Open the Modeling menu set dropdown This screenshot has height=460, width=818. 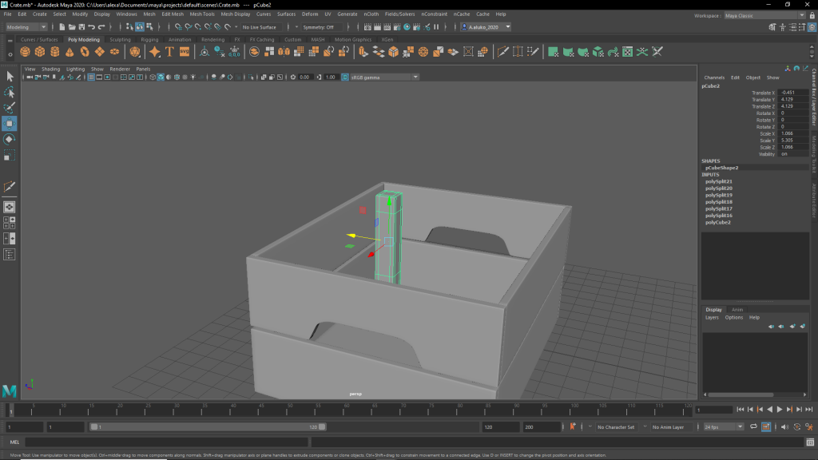26,27
